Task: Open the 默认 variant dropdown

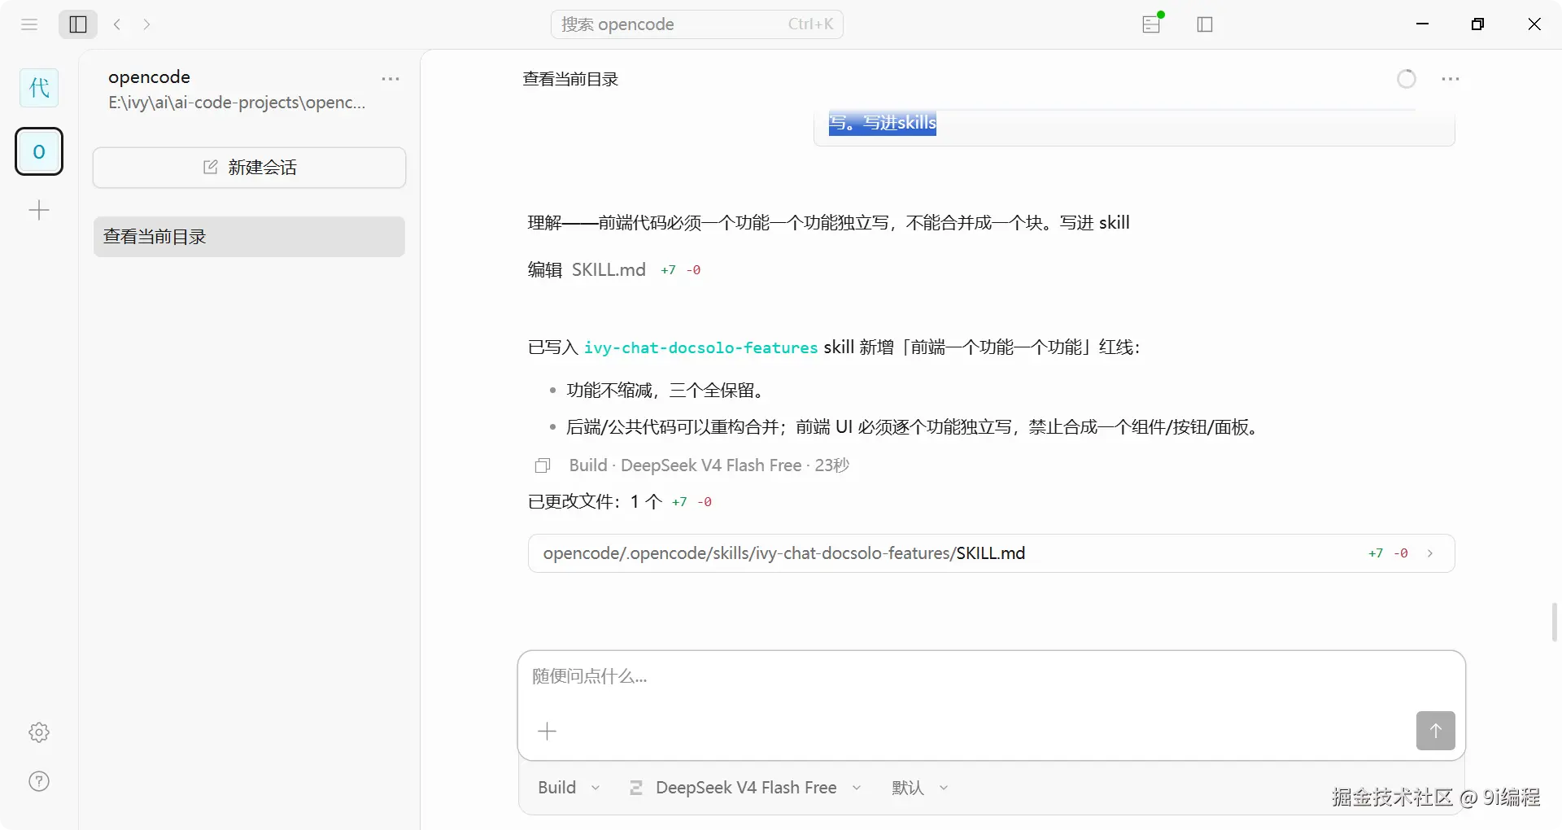Action: 920,788
